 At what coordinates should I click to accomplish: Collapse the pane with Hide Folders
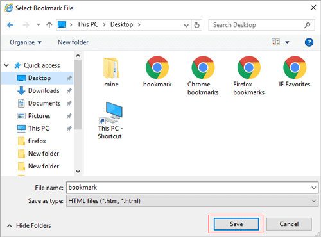click(30, 225)
